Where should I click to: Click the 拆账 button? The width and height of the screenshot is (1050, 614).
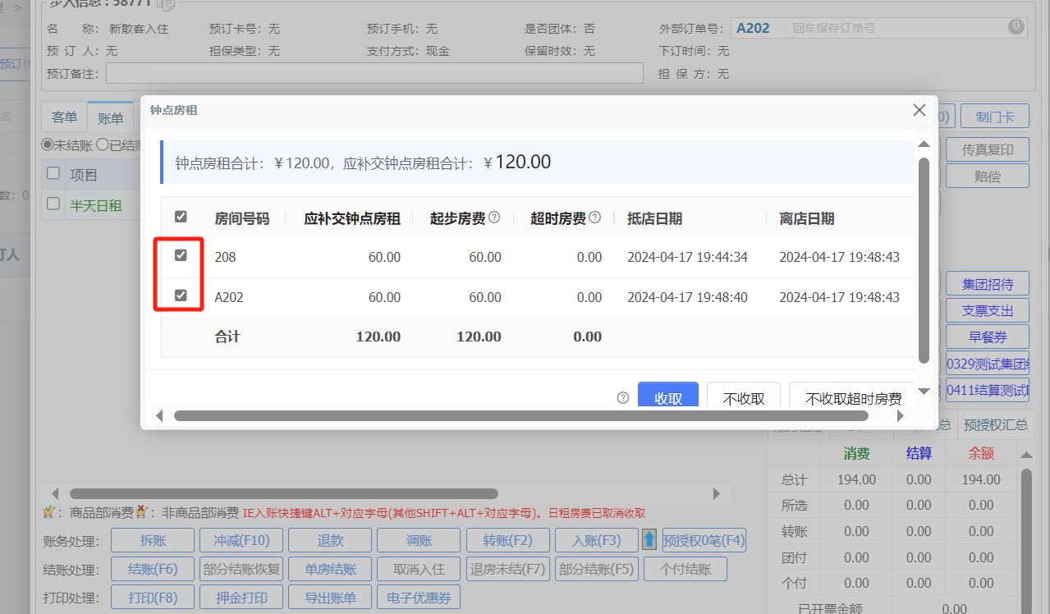point(153,540)
